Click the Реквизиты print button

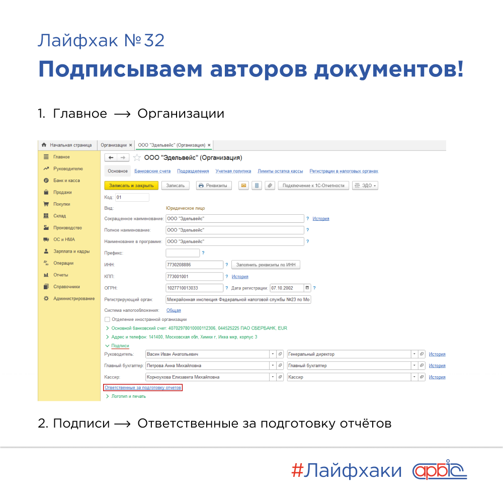214,186
